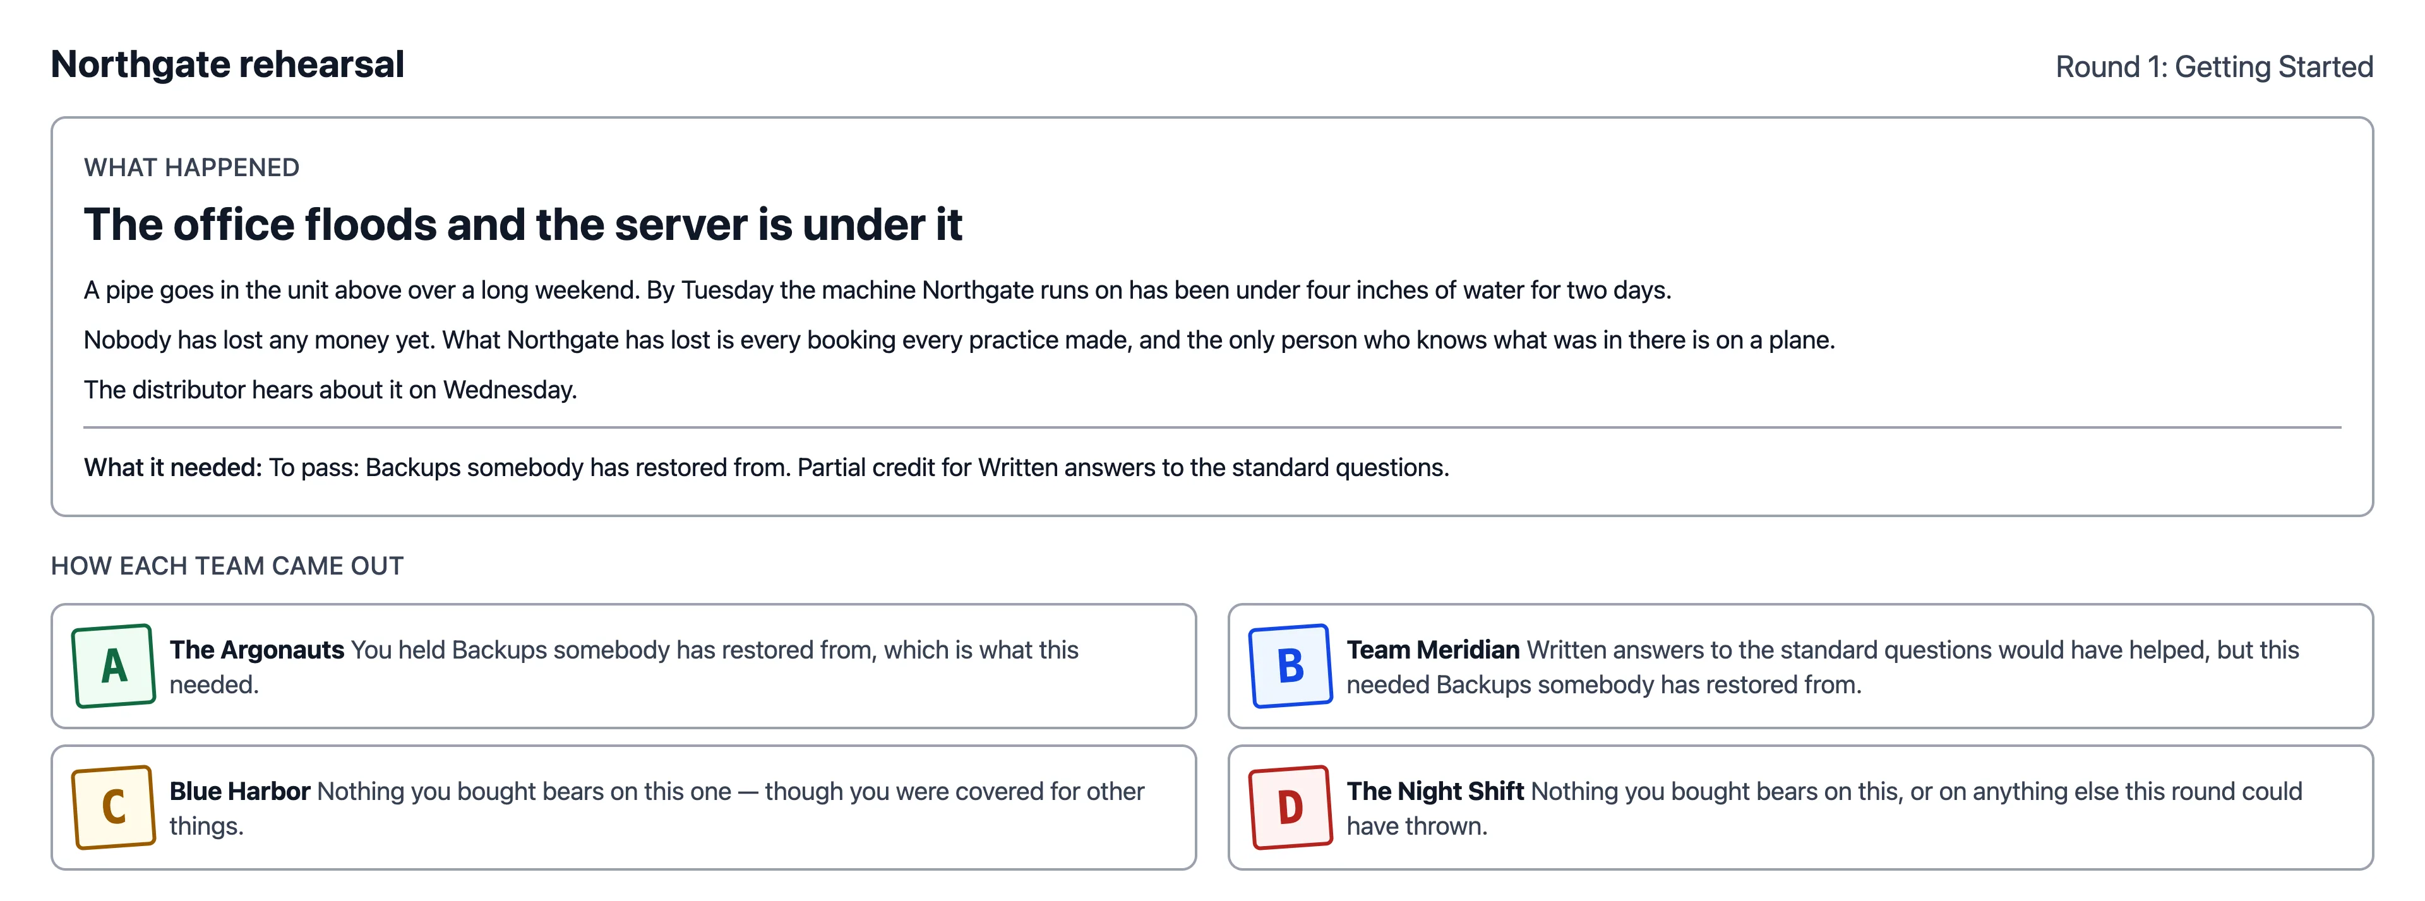Click the 'What it needed:' bold label

pos(172,467)
